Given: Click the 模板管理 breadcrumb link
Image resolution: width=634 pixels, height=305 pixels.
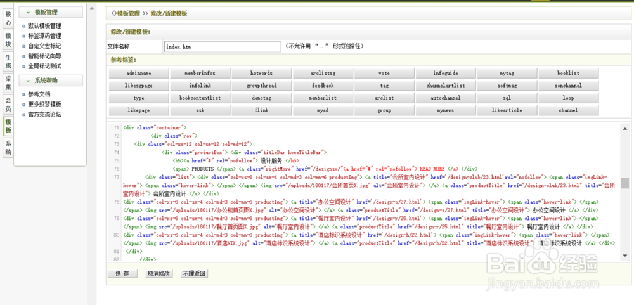Looking at the screenshot, I should (x=129, y=13).
